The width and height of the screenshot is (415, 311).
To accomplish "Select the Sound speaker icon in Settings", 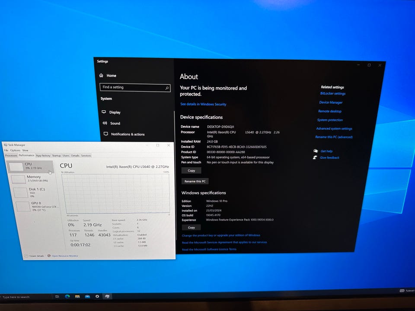I will pyautogui.click(x=105, y=123).
